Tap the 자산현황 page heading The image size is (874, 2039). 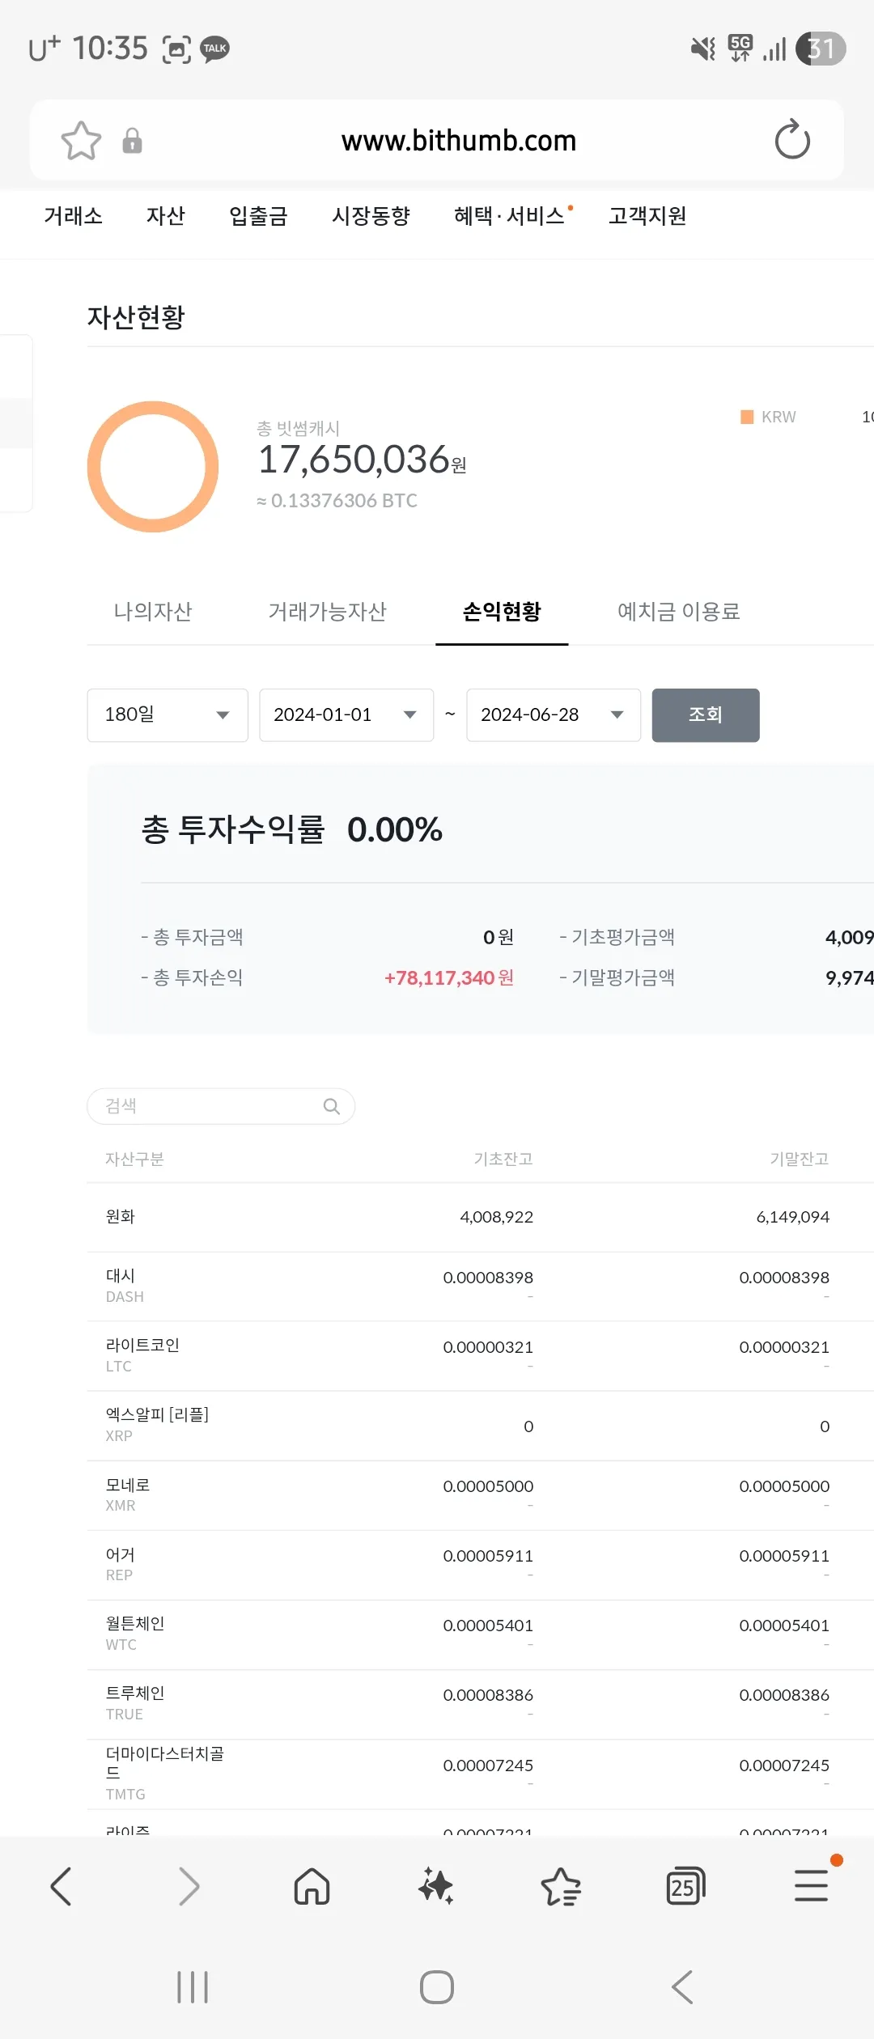pyautogui.click(x=136, y=317)
